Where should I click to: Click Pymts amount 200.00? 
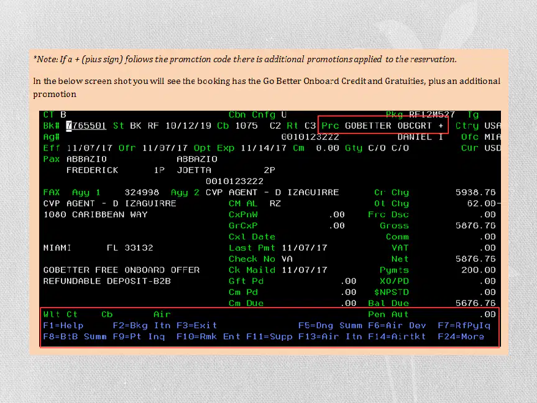(478, 270)
